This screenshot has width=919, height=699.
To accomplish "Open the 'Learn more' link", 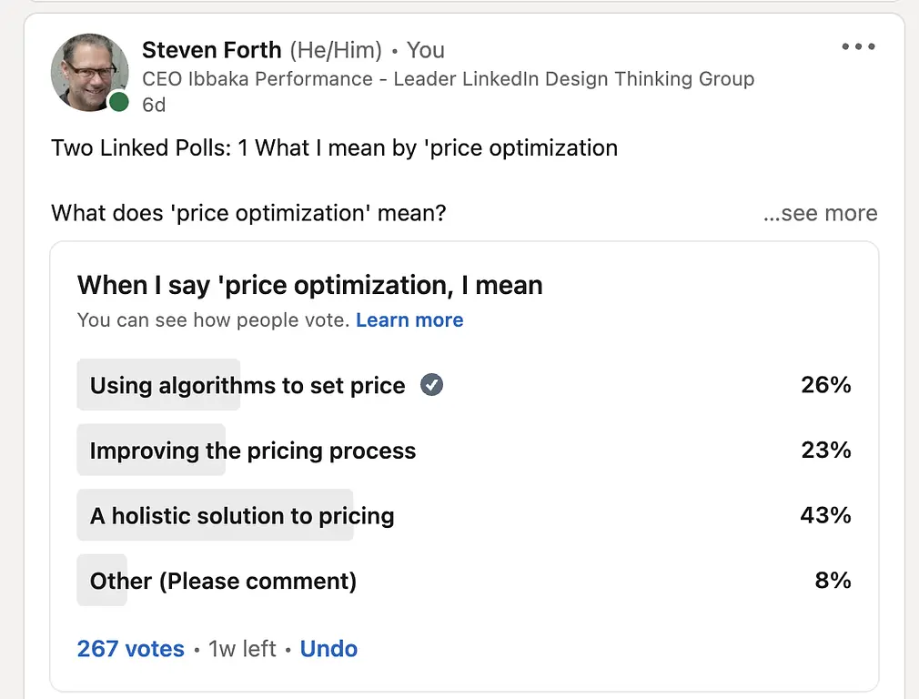I will pos(409,320).
